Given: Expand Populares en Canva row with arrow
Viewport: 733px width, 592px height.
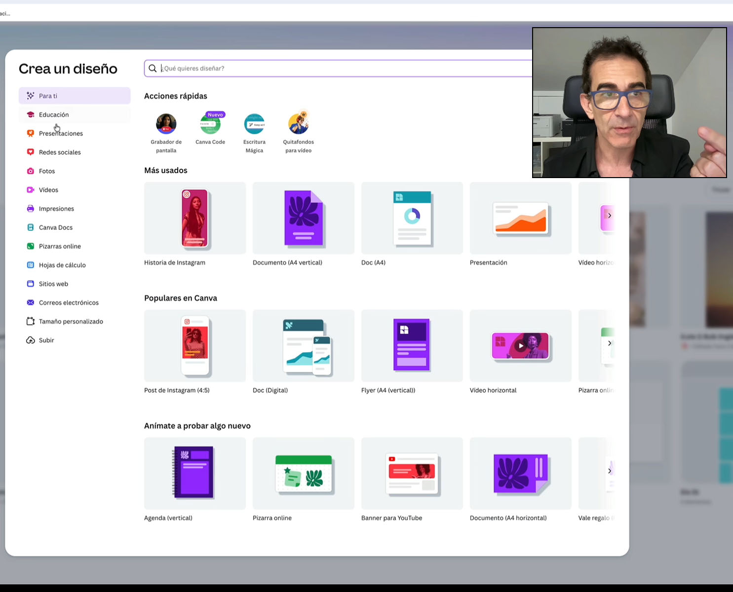Looking at the screenshot, I should (x=610, y=343).
